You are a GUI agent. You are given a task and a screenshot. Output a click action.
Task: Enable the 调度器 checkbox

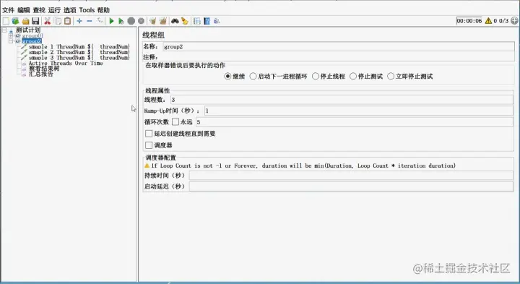(149, 145)
